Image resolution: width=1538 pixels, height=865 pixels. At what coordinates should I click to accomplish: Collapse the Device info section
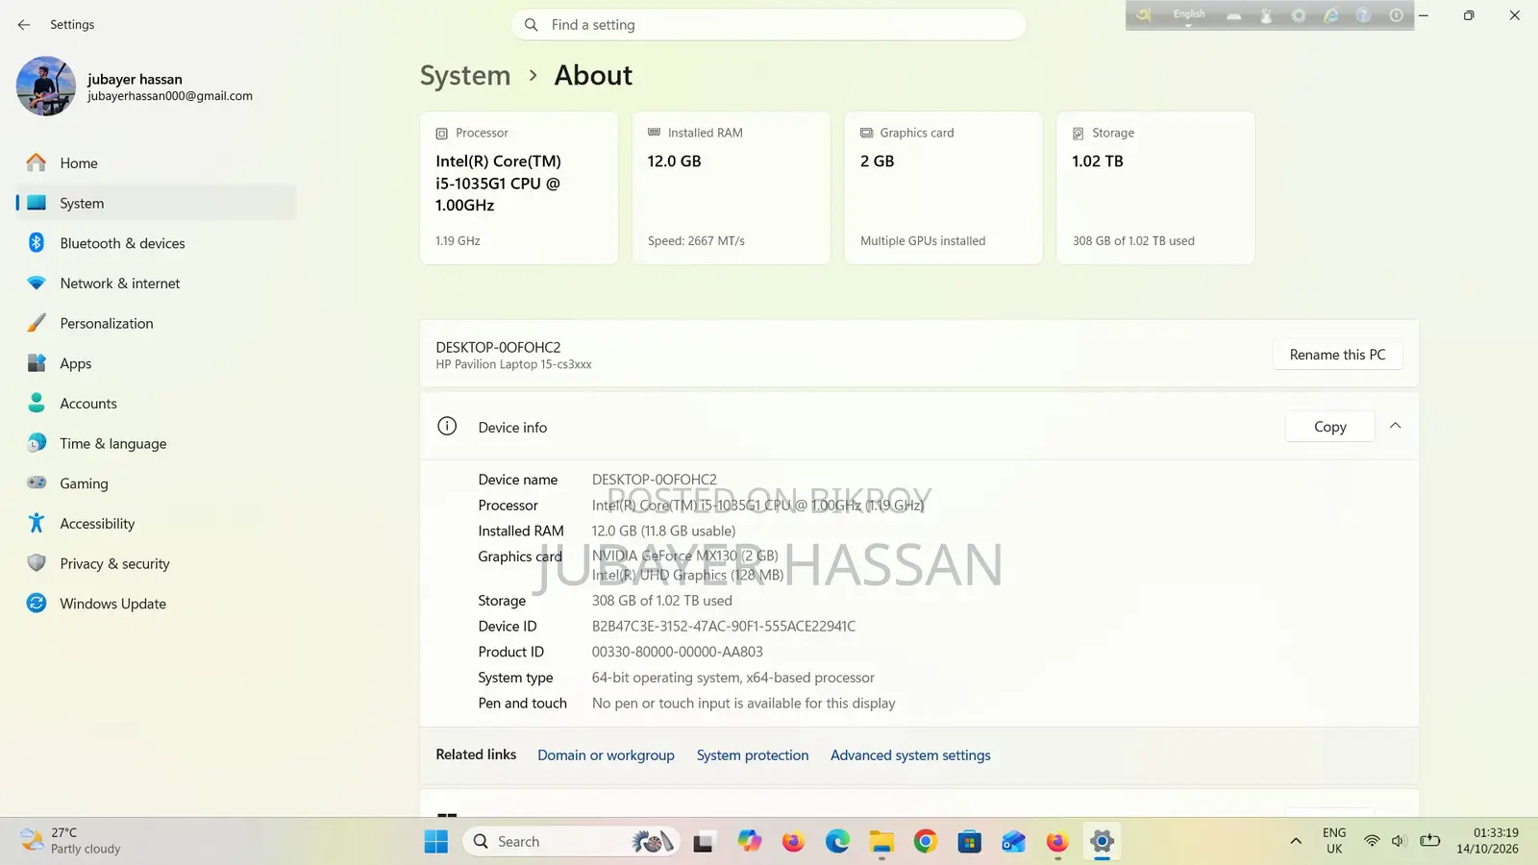[1396, 427]
